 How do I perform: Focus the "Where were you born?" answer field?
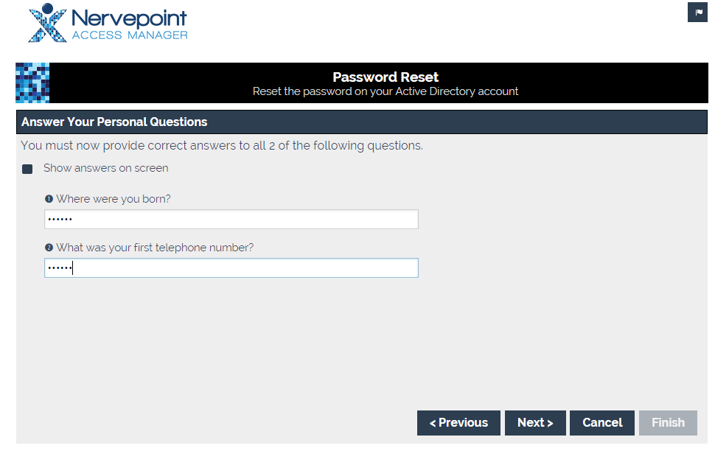click(231, 220)
